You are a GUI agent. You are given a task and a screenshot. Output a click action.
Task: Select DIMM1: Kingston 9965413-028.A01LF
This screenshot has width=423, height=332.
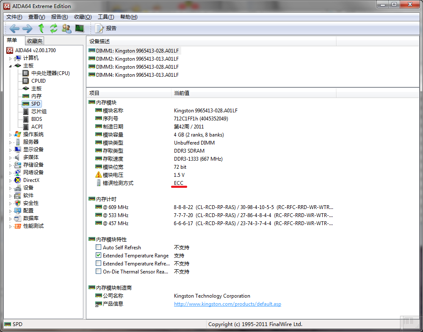tap(137, 51)
